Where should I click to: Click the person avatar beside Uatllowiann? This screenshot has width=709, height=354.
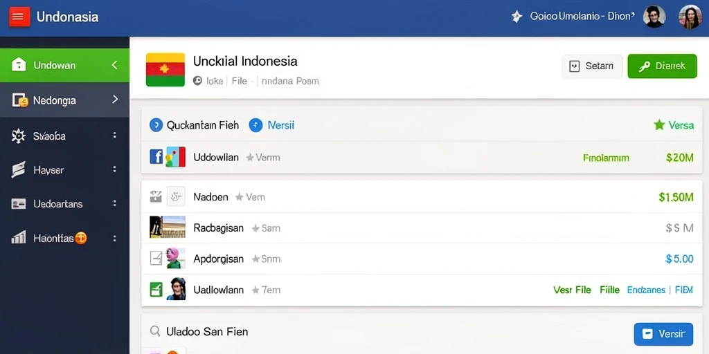click(x=176, y=289)
